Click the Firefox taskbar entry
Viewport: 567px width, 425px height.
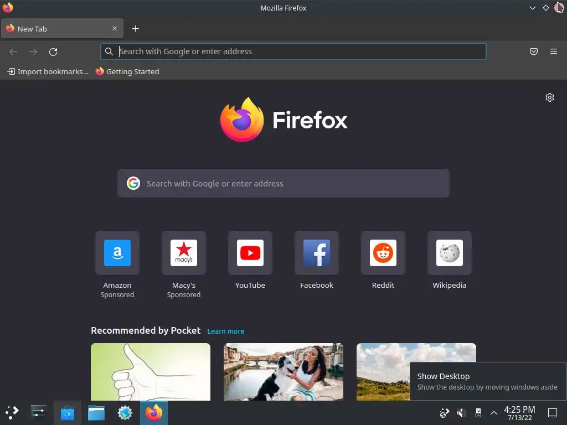click(154, 413)
